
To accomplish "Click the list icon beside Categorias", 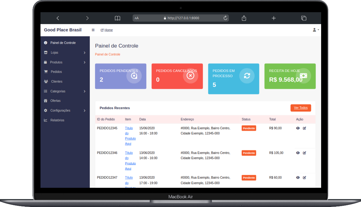I will coord(46,91).
